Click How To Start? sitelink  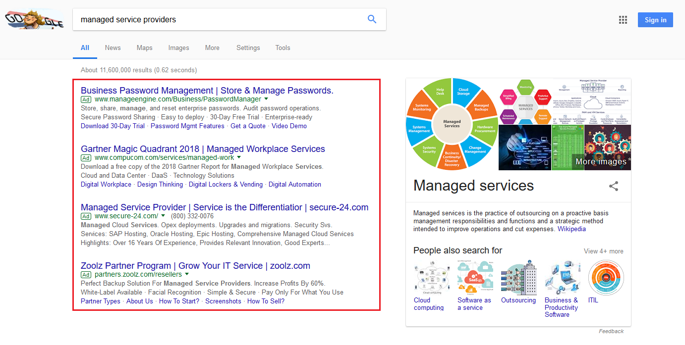click(179, 301)
